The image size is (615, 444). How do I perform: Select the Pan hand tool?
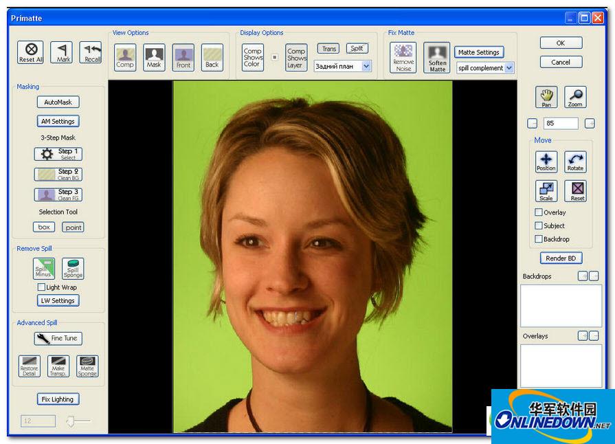[x=546, y=96]
